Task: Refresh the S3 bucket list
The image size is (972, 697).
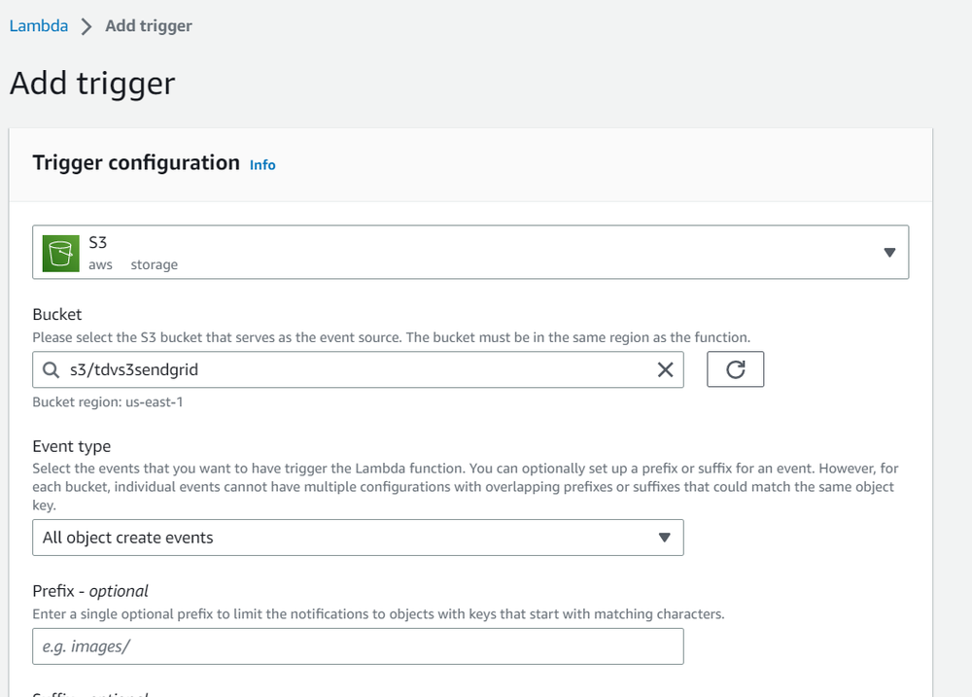Action: click(x=736, y=369)
